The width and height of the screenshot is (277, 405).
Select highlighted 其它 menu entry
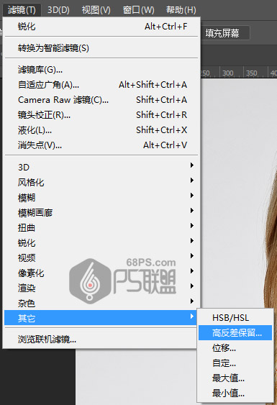[101, 318]
